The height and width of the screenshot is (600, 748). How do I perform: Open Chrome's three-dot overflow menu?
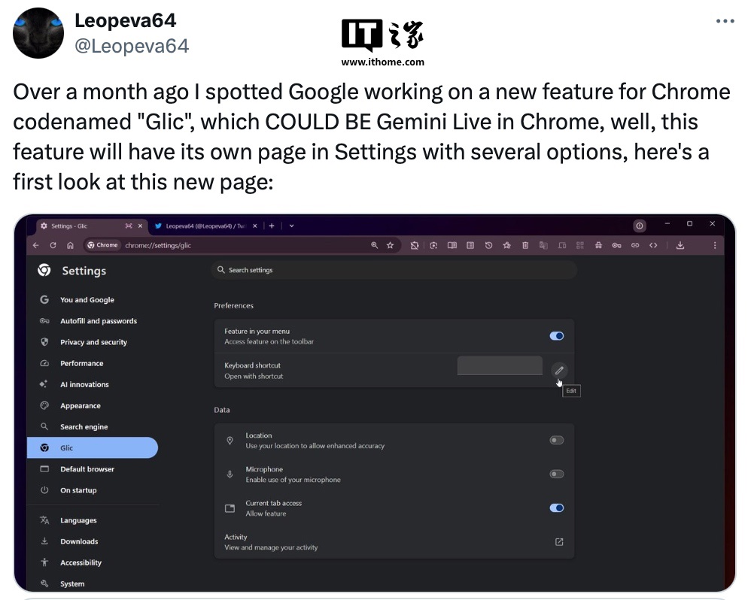pyautogui.click(x=716, y=245)
